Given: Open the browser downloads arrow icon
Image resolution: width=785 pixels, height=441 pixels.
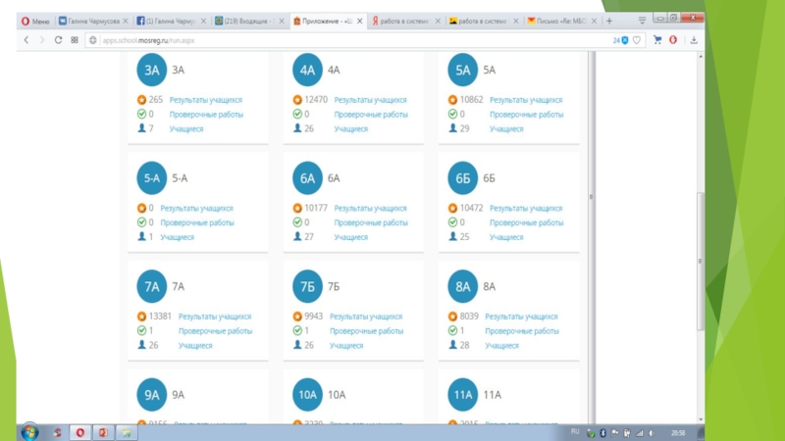Looking at the screenshot, I should coord(693,40).
